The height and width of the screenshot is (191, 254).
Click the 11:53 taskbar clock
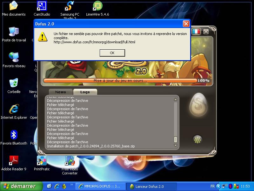[245, 186]
